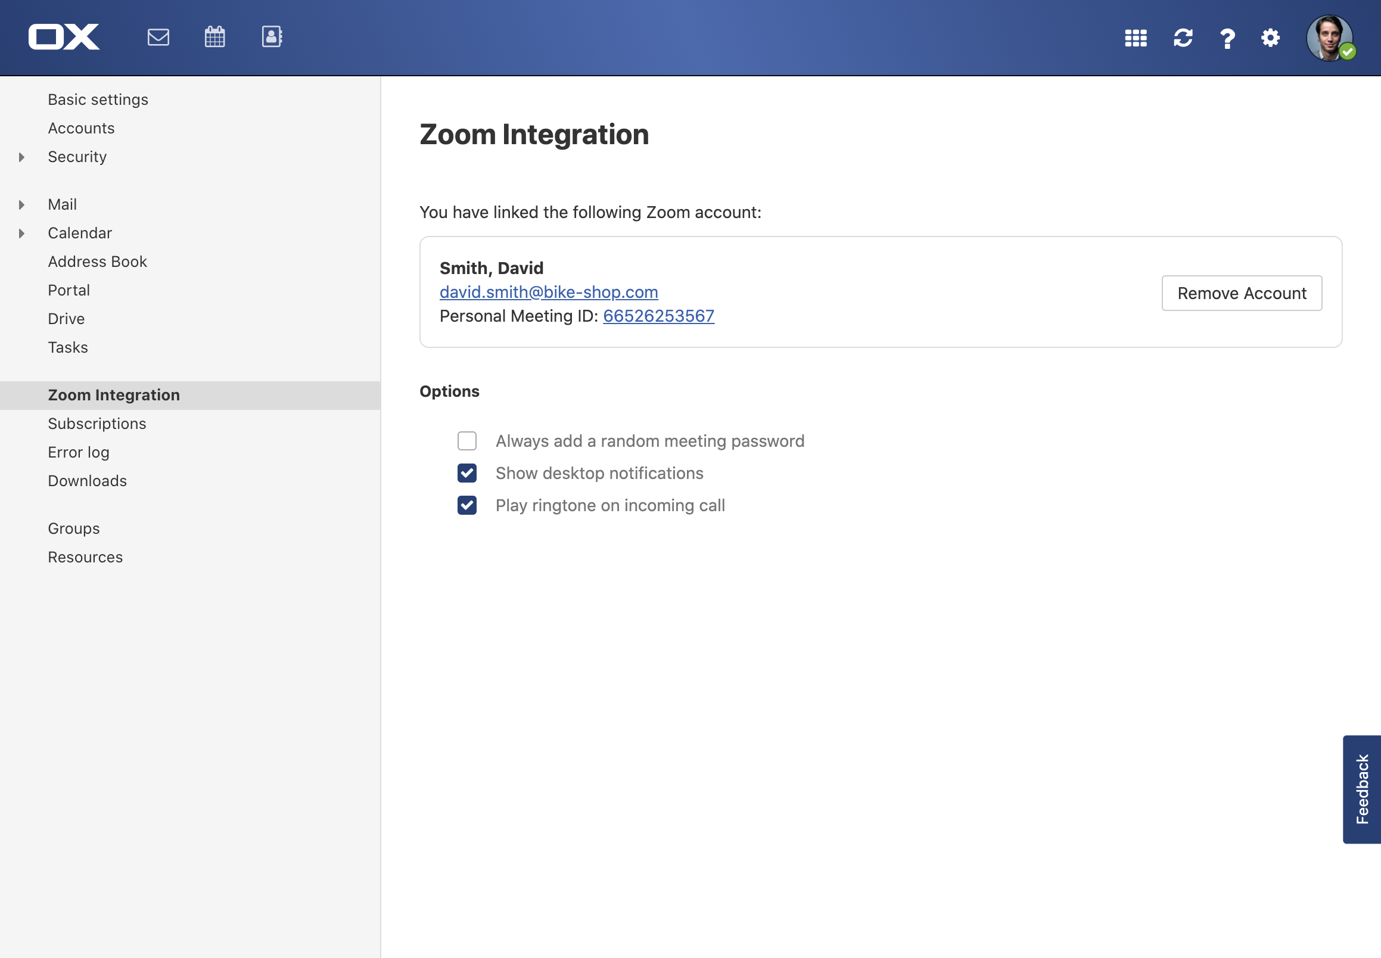1381x958 pixels.
Task: Open the user profile avatar menu
Action: coord(1329,38)
